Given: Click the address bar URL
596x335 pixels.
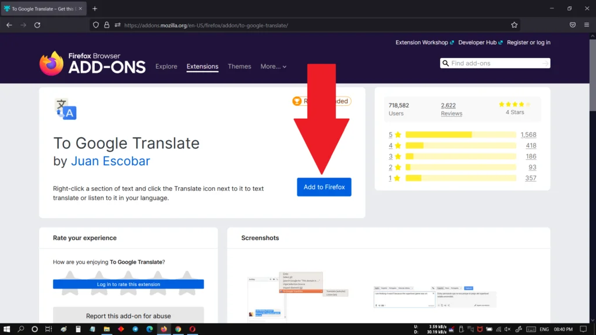Looking at the screenshot, I should pyautogui.click(x=206, y=26).
